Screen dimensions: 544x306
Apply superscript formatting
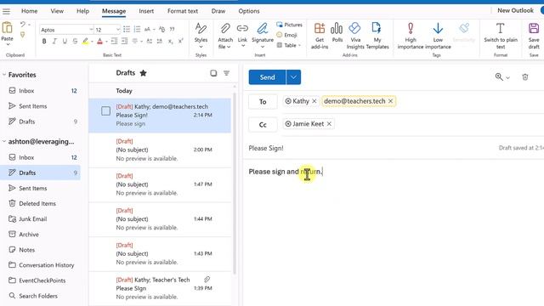coord(180,42)
